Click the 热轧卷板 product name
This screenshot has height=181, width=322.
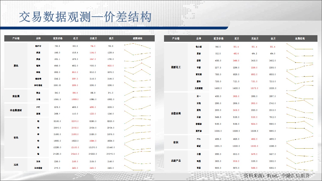pyautogui.click(x=38, y=85)
